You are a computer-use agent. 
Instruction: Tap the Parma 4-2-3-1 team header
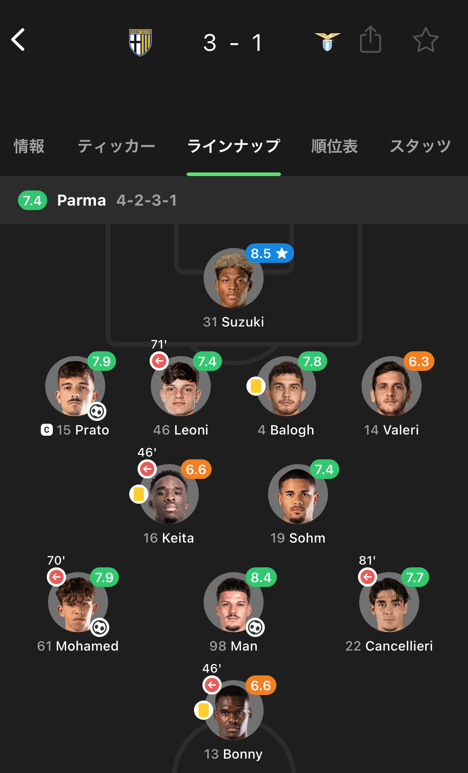[117, 200]
